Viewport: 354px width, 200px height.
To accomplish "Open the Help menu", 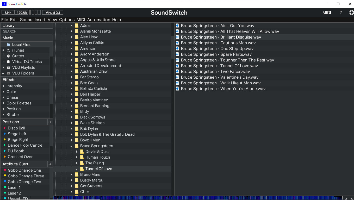I will 117,20.
